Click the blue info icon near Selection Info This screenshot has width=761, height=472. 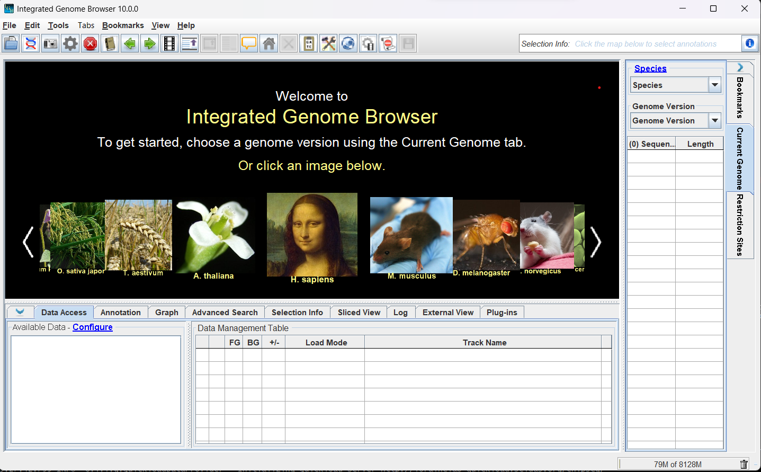point(749,43)
